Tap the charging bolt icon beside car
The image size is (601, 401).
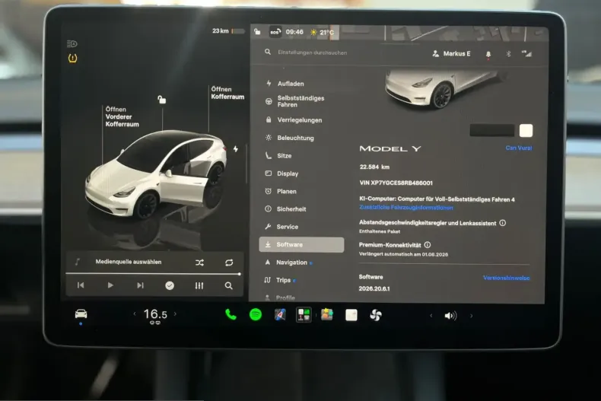(236, 148)
